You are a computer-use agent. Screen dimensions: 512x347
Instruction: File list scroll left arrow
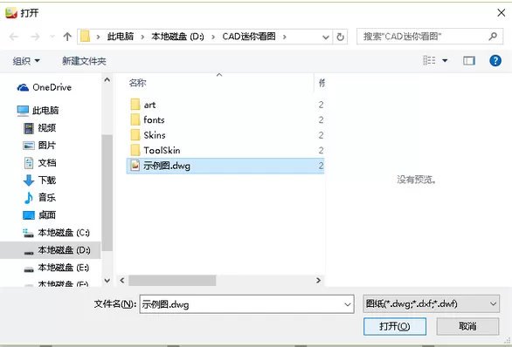pyautogui.click(x=122, y=280)
